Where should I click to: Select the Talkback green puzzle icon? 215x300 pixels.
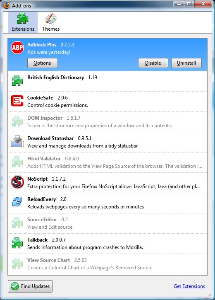(17, 243)
